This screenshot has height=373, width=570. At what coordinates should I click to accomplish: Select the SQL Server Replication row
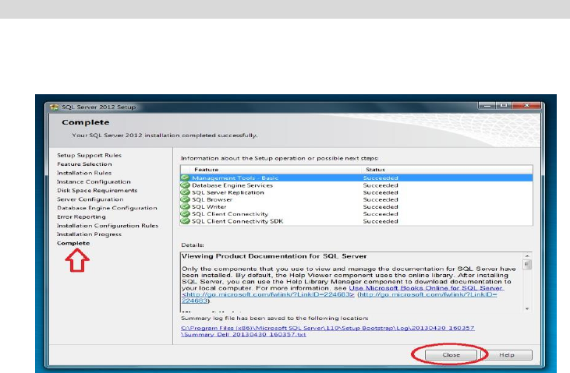click(356, 192)
